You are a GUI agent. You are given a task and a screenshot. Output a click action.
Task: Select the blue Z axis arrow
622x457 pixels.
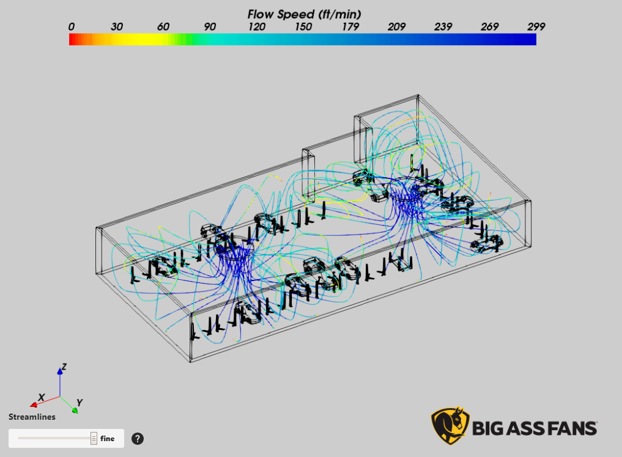point(61,373)
